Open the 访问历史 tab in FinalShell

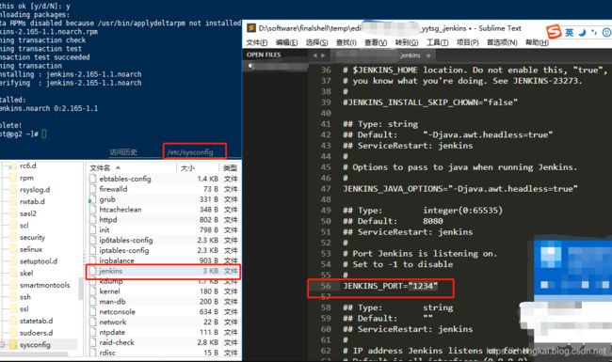pyautogui.click(x=123, y=152)
